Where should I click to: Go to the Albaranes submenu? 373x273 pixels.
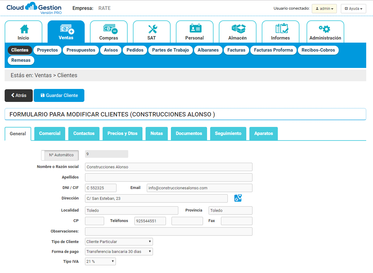(x=208, y=50)
